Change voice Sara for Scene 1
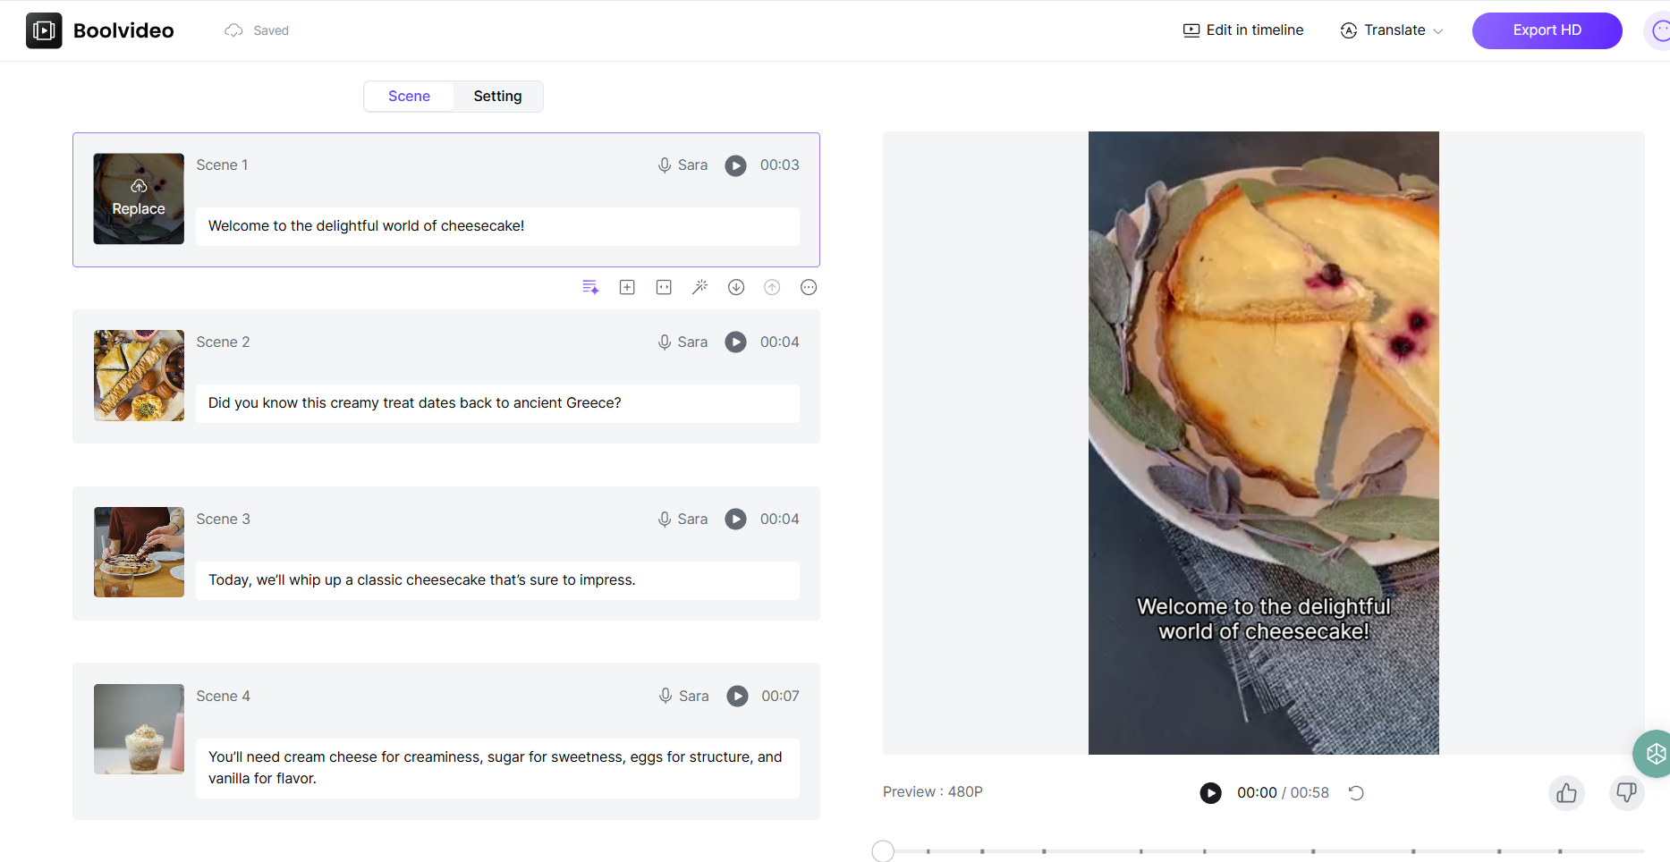1670x862 pixels. [x=683, y=165]
